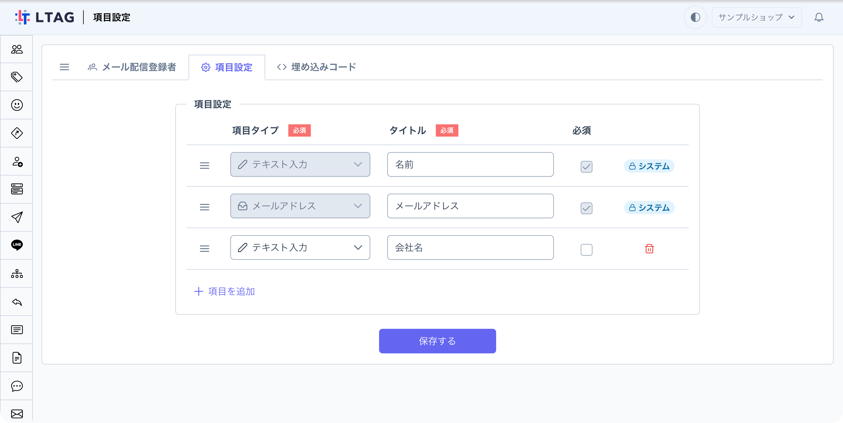The image size is (843, 423).
Task: Click the LTAG logo
Action: [x=45, y=17]
